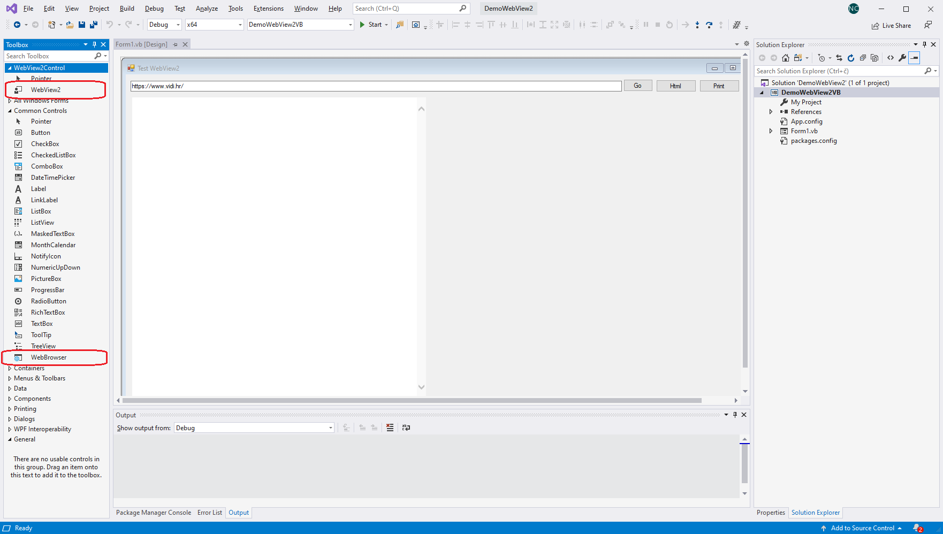Expand the Containers toolbox group
Image resolution: width=943 pixels, height=534 pixels.
tap(10, 368)
